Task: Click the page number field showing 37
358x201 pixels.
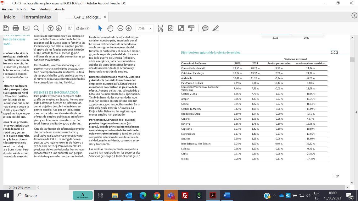Action: pos(70,28)
